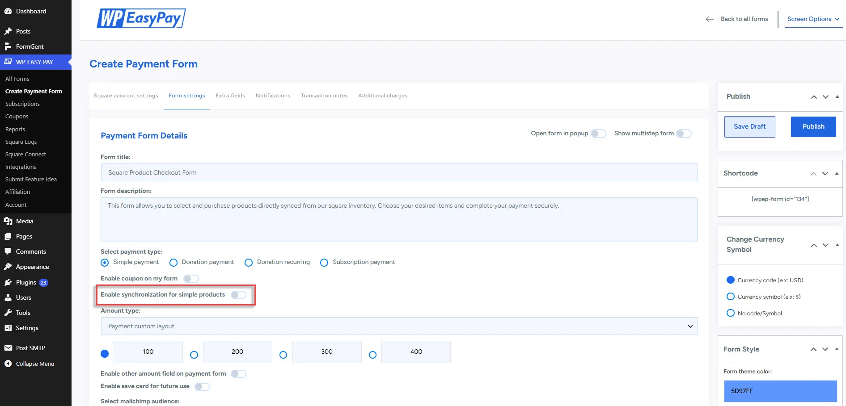The image size is (846, 406).
Task: Move Shortcode panel up with chevron
Action: click(813, 174)
